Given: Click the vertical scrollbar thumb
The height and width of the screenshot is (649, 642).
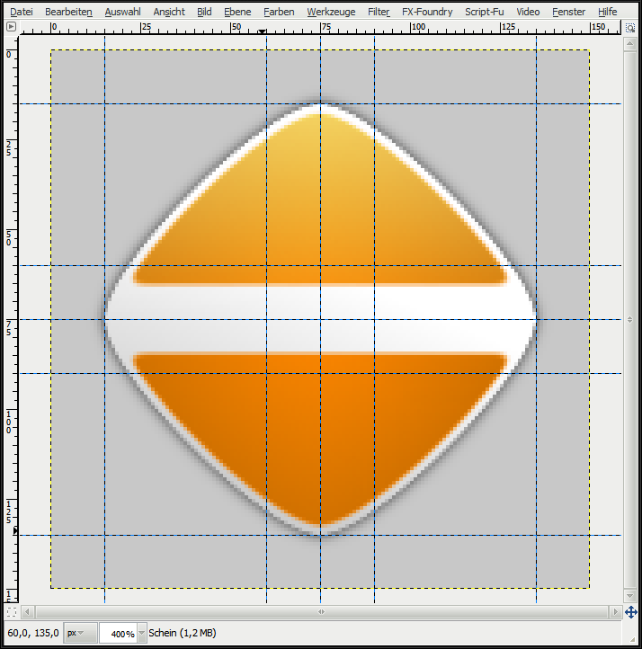Looking at the screenshot, I should (x=630, y=319).
